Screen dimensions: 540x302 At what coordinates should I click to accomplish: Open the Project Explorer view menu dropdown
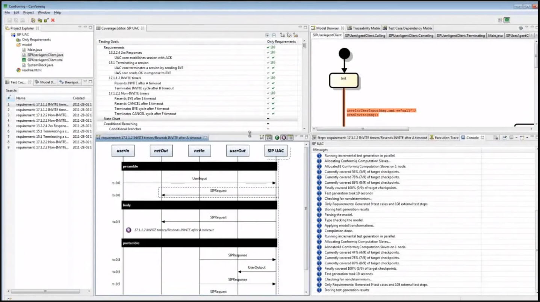point(80,27)
